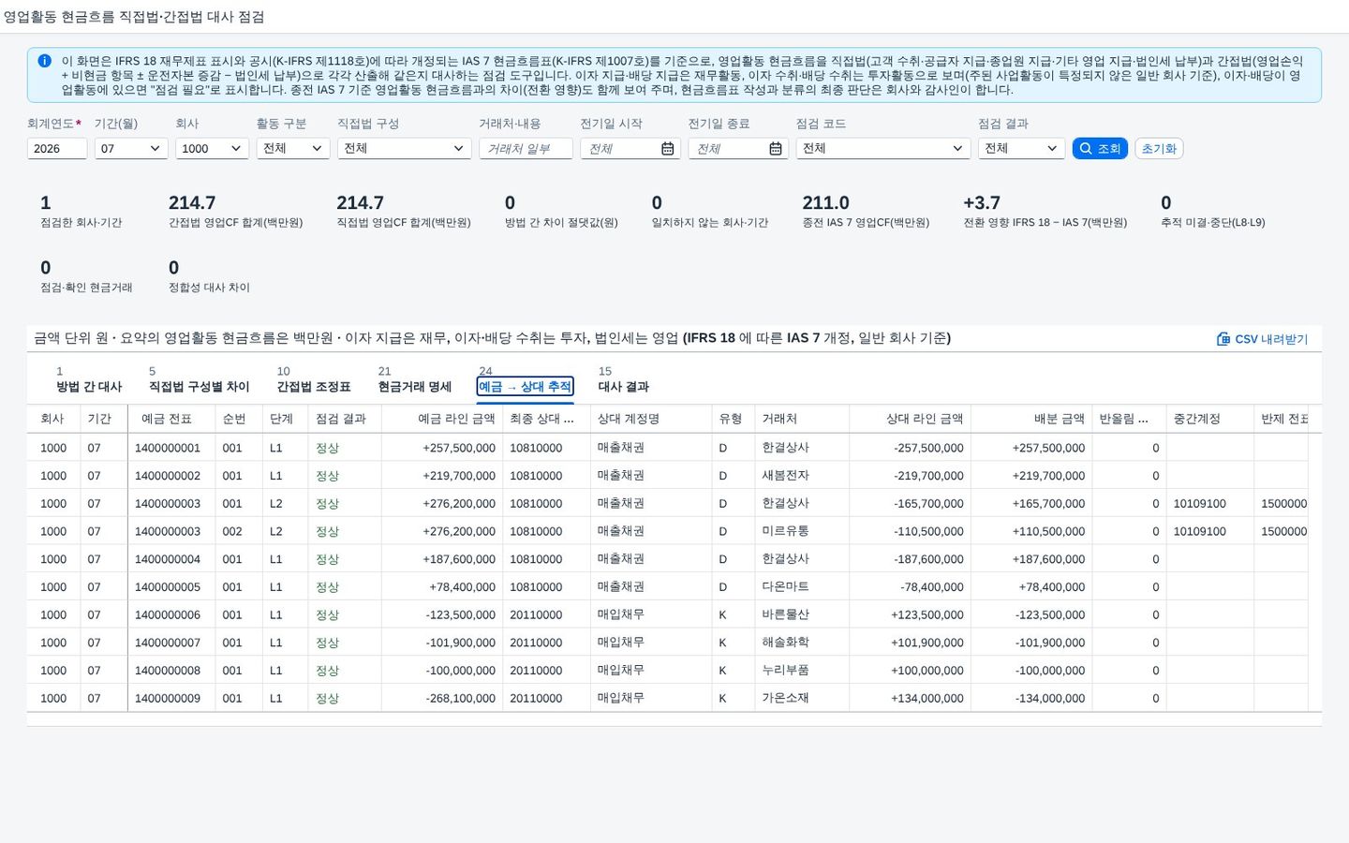1349x843 pixels.
Task: Click the info icon in the blue banner
Action: (44, 61)
